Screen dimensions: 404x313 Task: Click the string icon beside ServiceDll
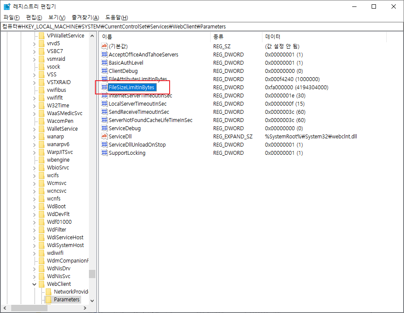coord(104,137)
